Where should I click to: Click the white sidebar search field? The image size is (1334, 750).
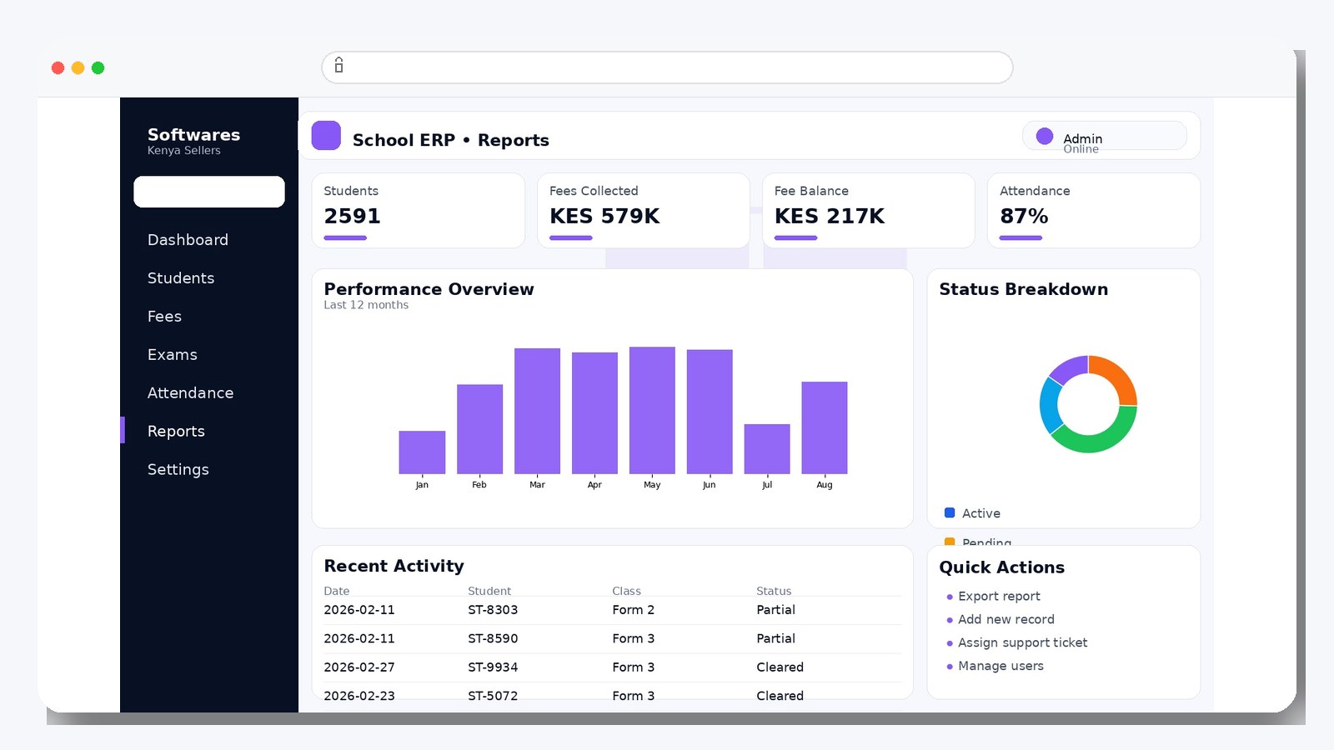pos(209,192)
